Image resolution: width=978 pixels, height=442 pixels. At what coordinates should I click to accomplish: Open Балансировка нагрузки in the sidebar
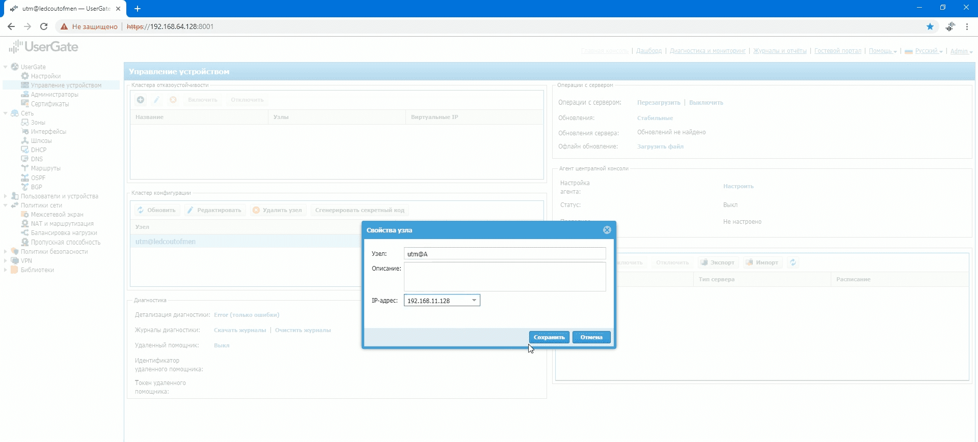coord(64,233)
